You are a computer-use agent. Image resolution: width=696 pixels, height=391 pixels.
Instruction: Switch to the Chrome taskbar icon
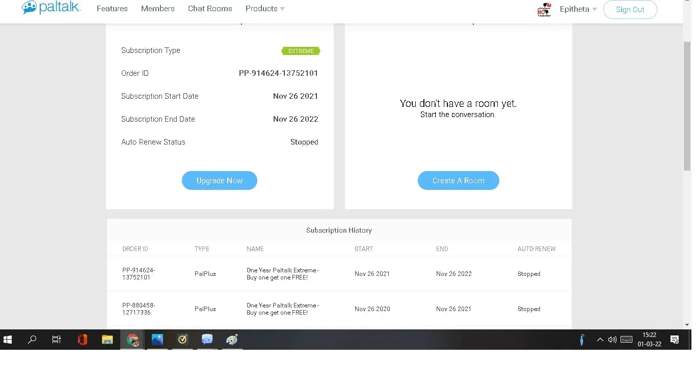[132, 340]
